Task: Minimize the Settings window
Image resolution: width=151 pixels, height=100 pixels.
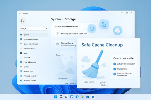Action: tap(122, 13)
